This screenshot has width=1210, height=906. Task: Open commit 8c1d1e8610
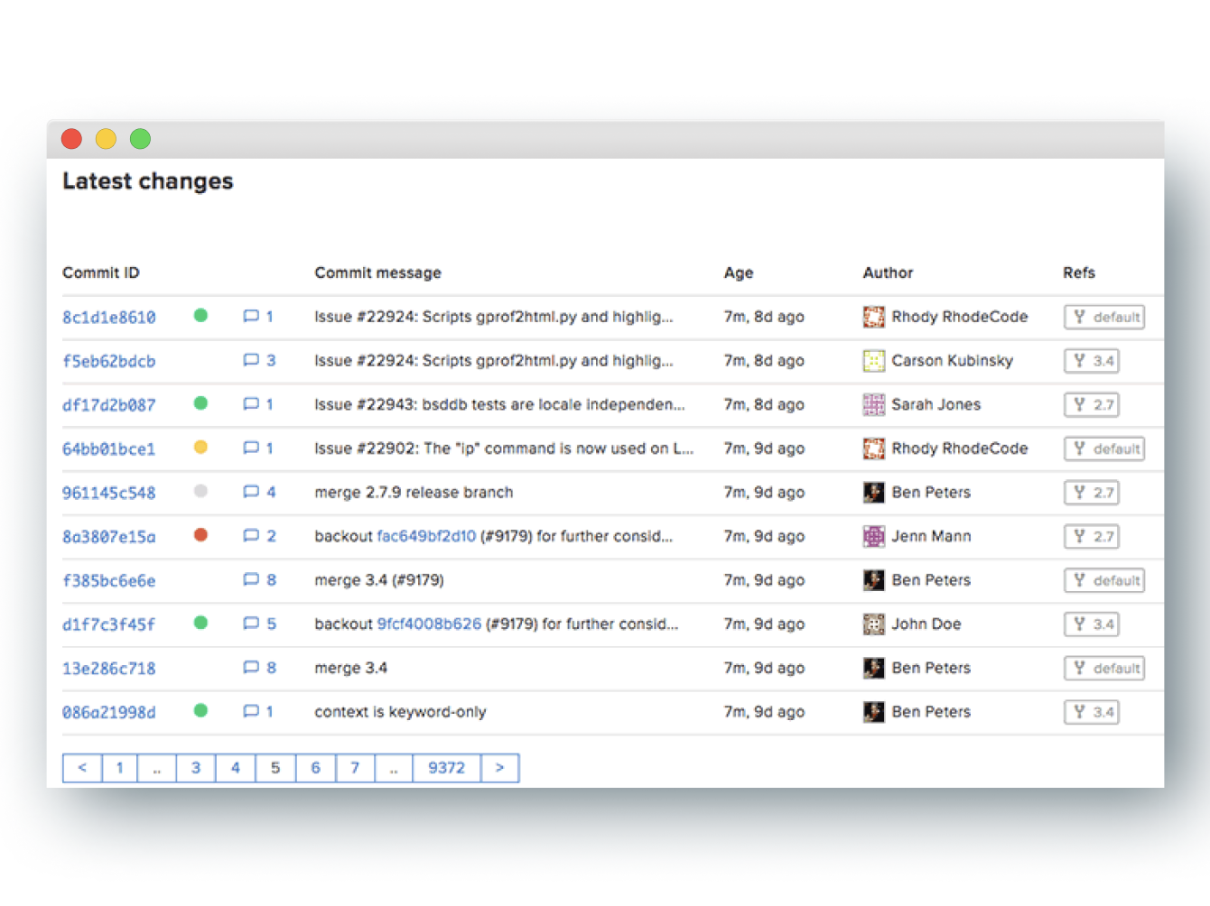pyautogui.click(x=108, y=317)
